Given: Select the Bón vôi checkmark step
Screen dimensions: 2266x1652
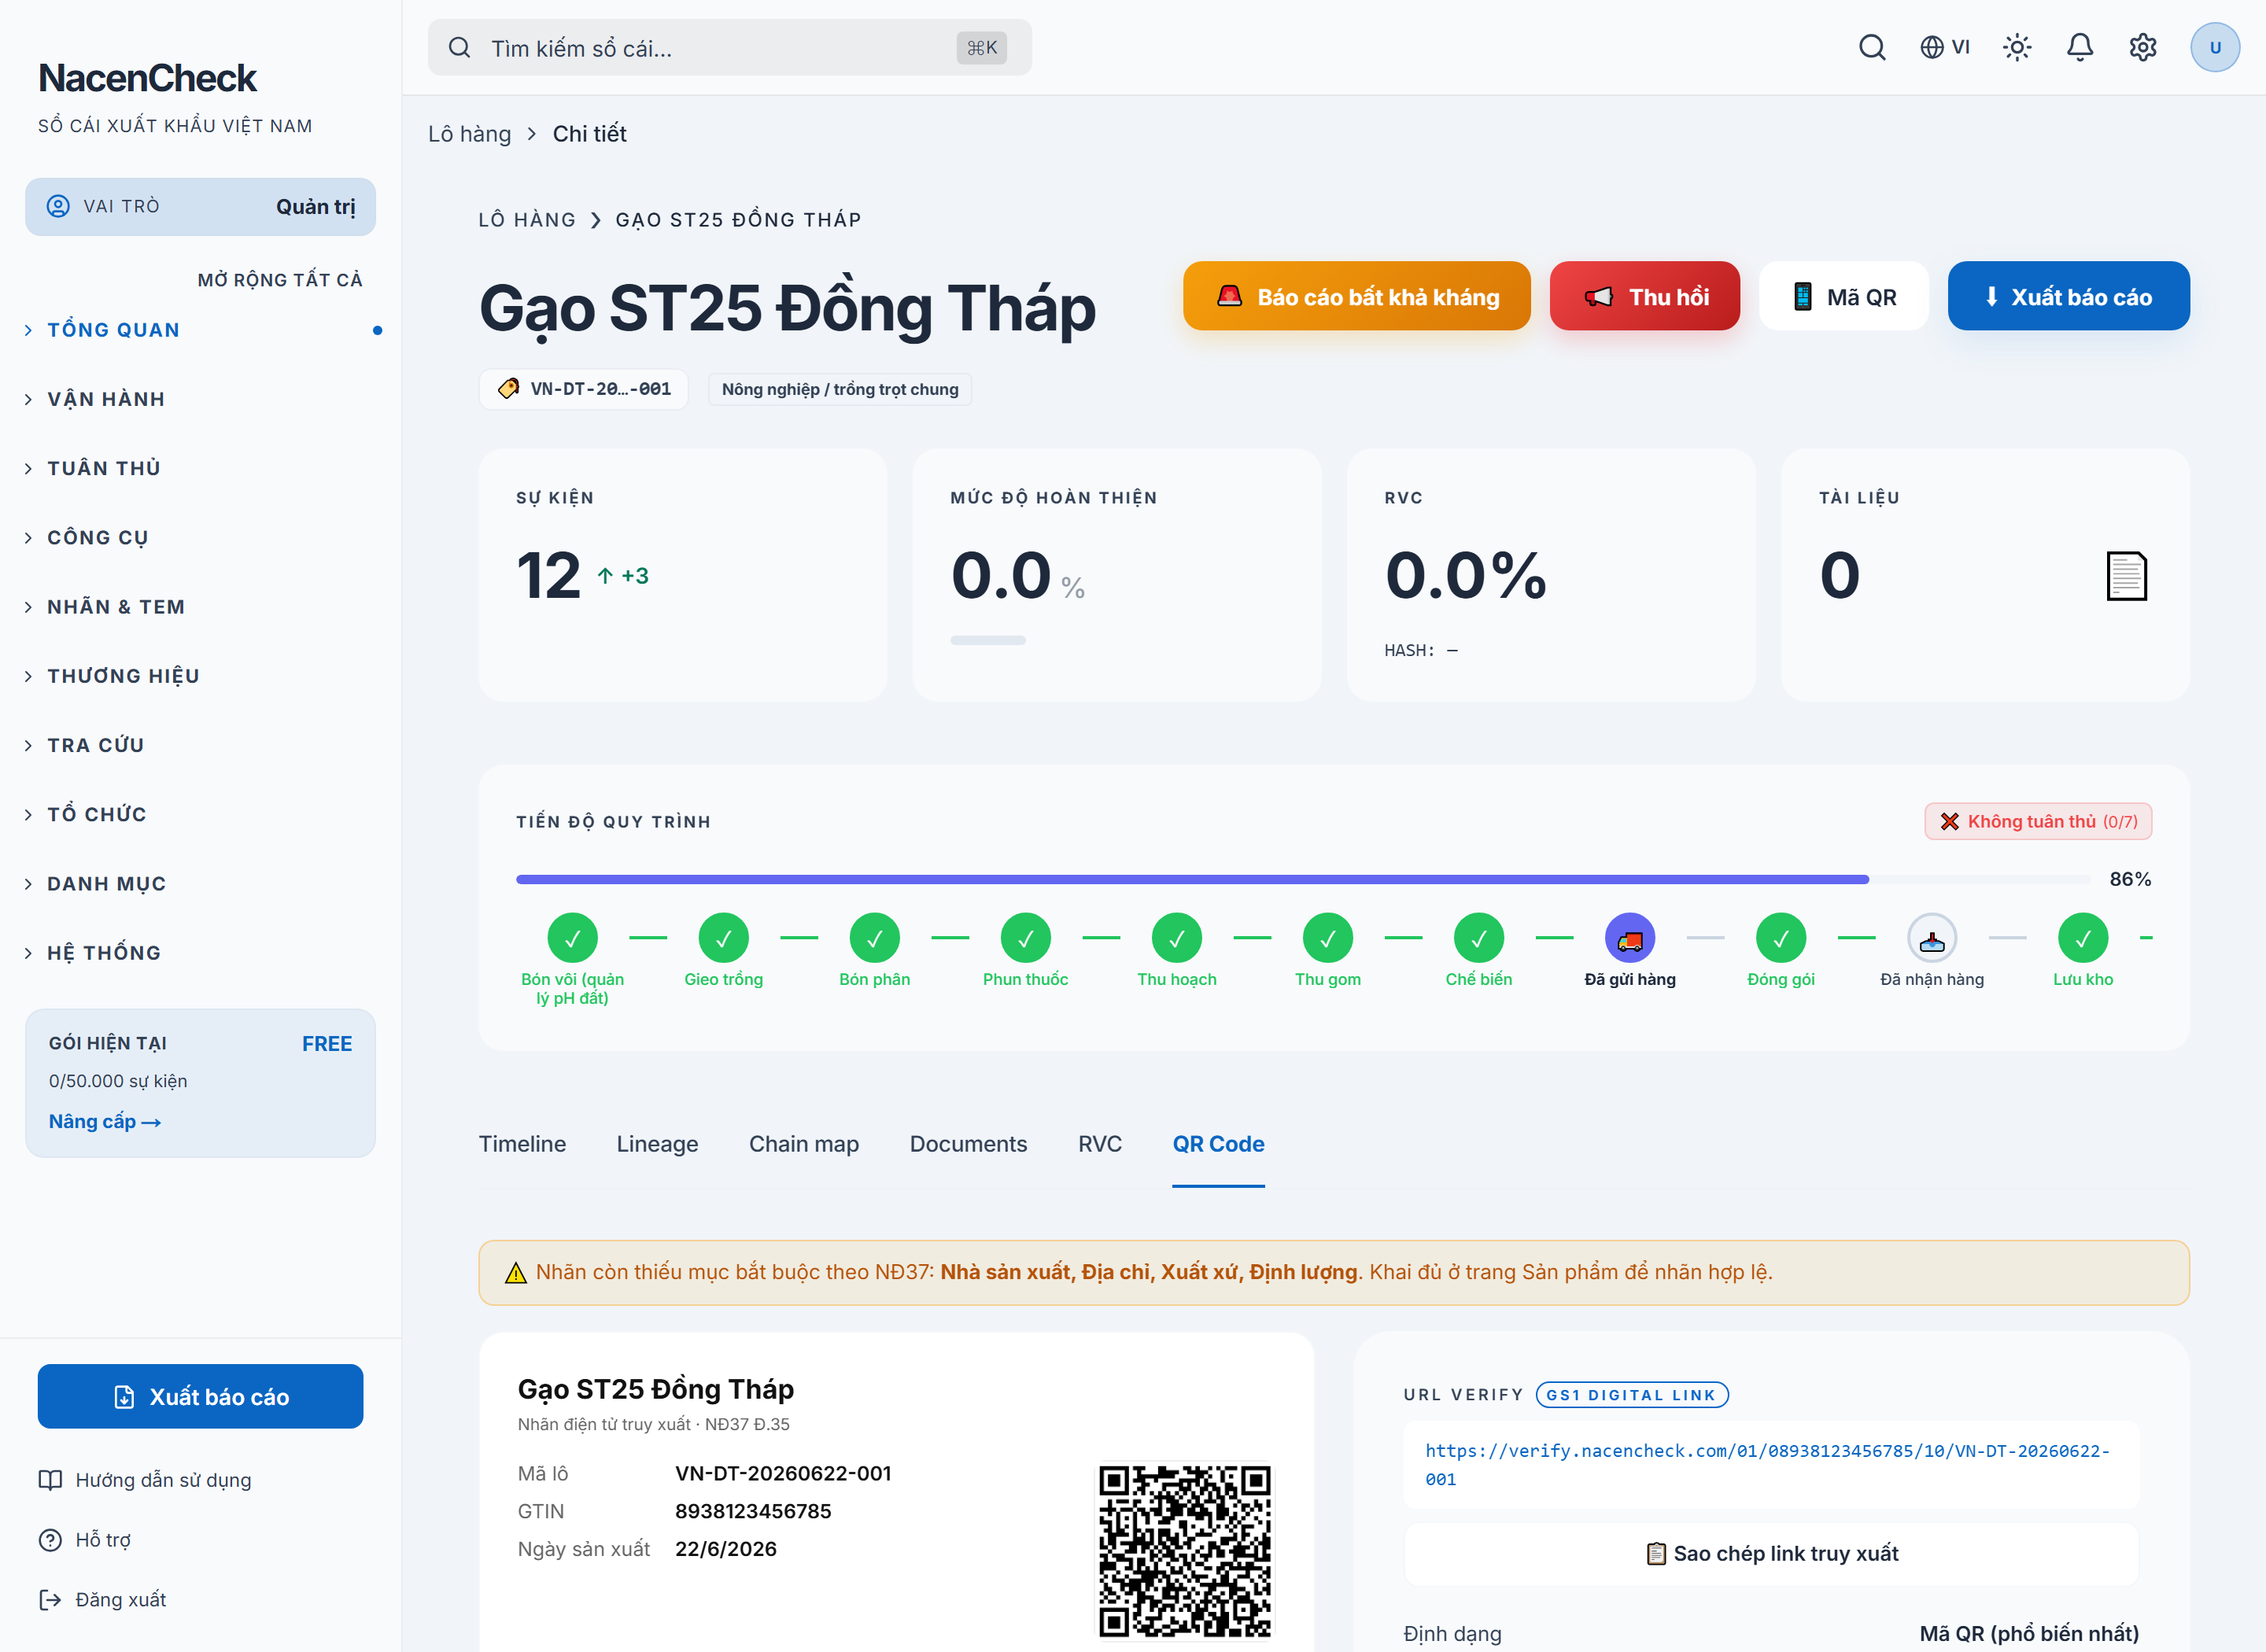Looking at the screenshot, I should [573, 938].
